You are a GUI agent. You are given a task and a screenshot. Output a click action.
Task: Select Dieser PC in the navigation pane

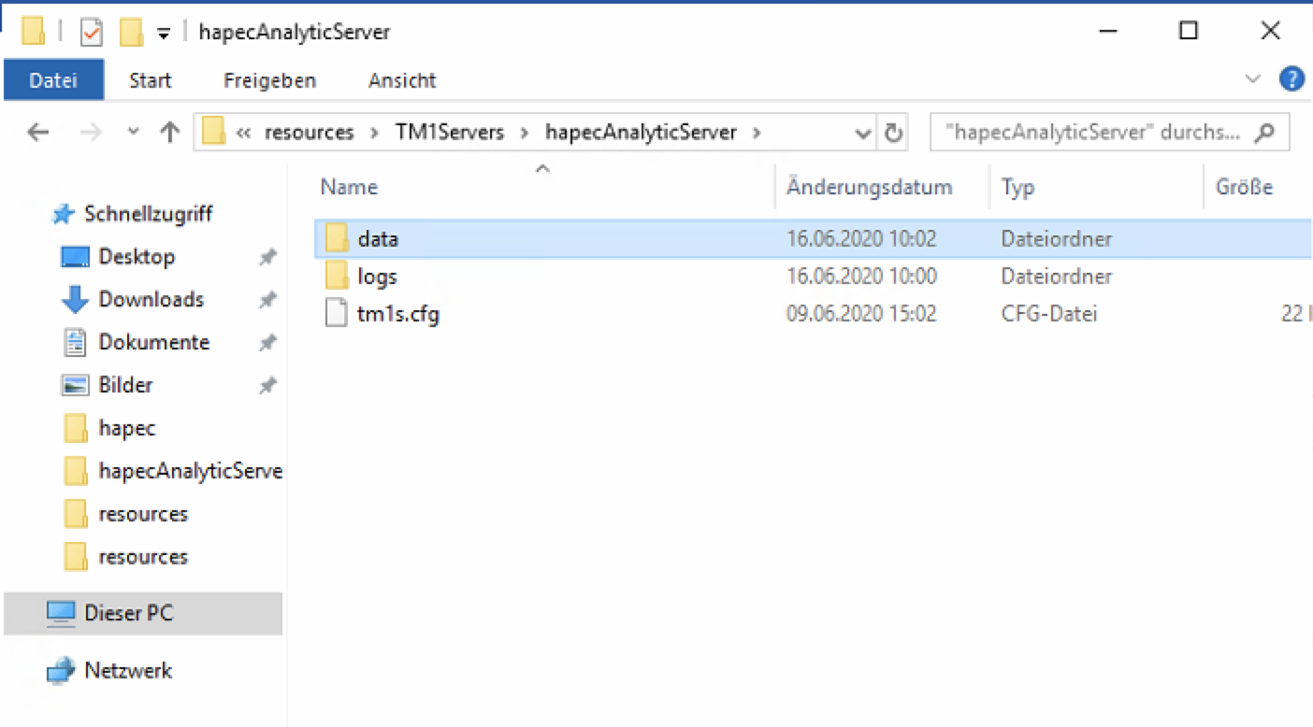click(x=128, y=614)
